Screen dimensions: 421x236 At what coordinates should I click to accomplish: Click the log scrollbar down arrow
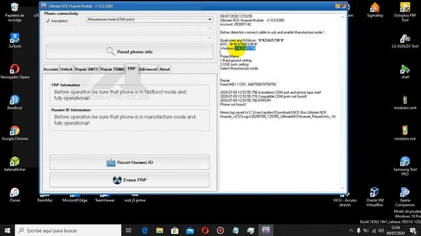pyautogui.click(x=342, y=188)
